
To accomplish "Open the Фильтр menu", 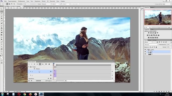I will click(44, 1).
